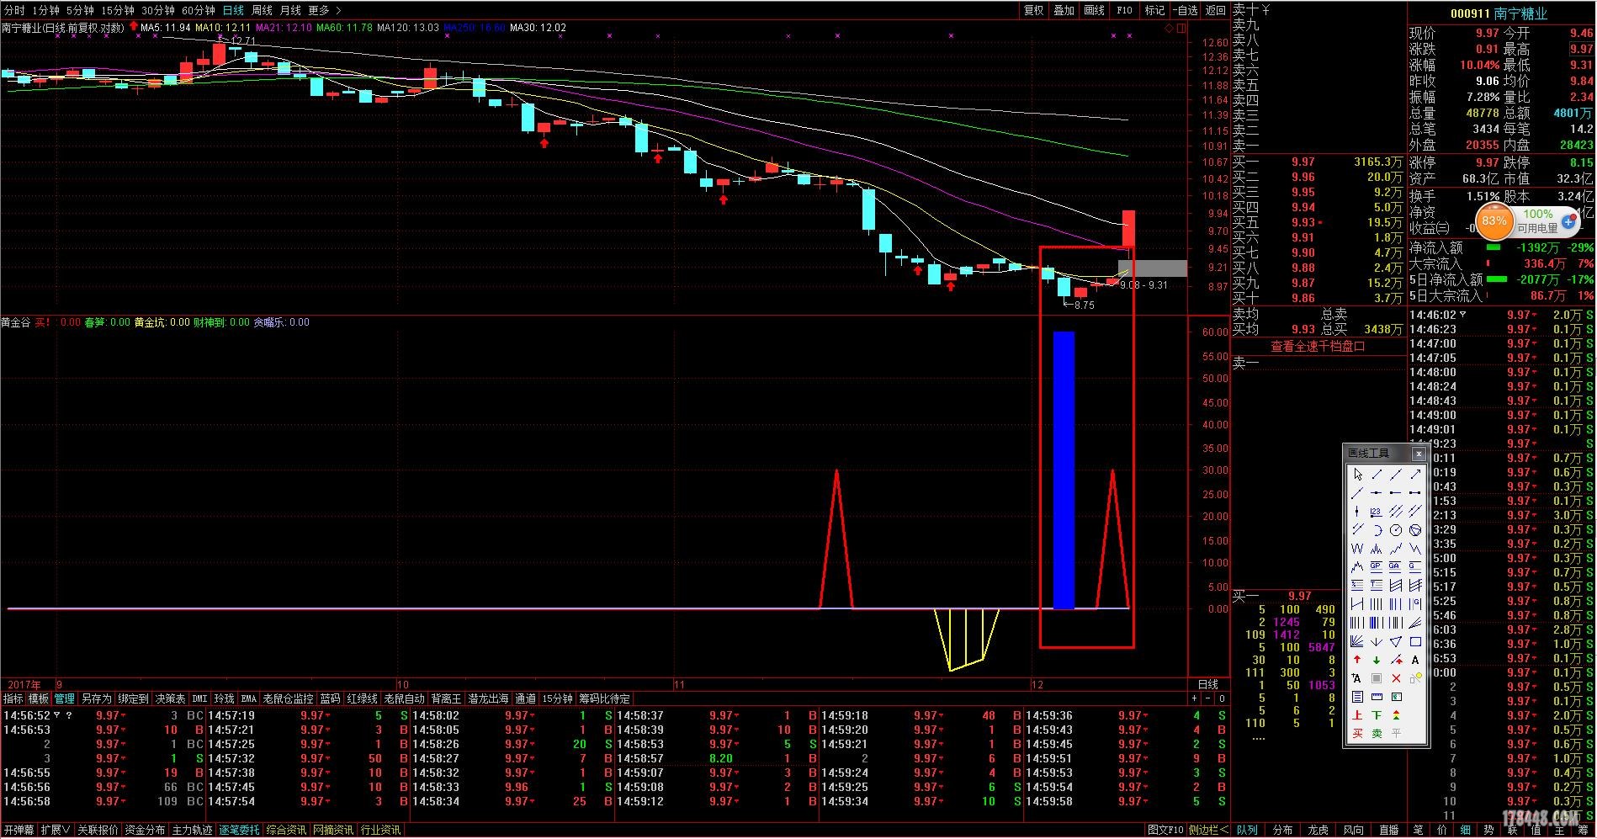This screenshot has width=1597, height=839.
Task: Open the 14:46:02 trade list dropdown
Action: pyautogui.click(x=1462, y=315)
